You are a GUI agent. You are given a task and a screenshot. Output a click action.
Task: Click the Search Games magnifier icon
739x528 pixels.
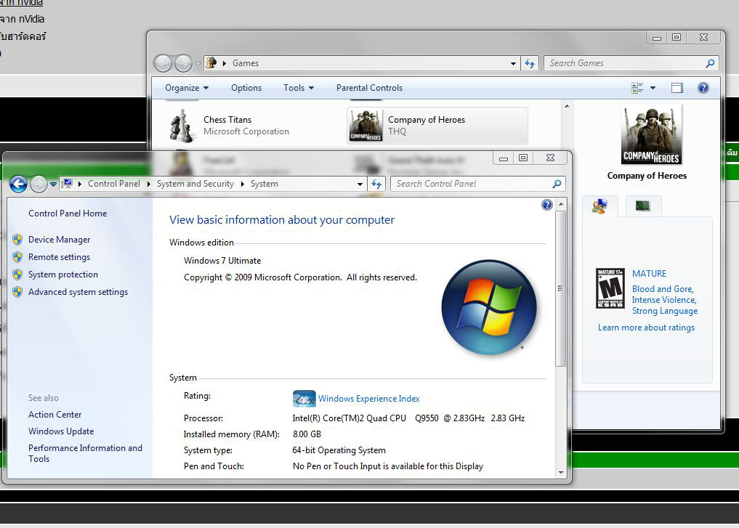point(710,63)
